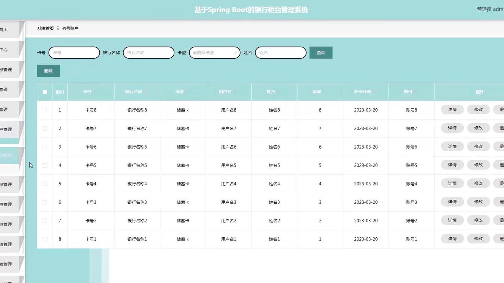This screenshot has height=283, width=504.
Task: Check the checkbox for row 卡号3
Action: (x=45, y=202)
